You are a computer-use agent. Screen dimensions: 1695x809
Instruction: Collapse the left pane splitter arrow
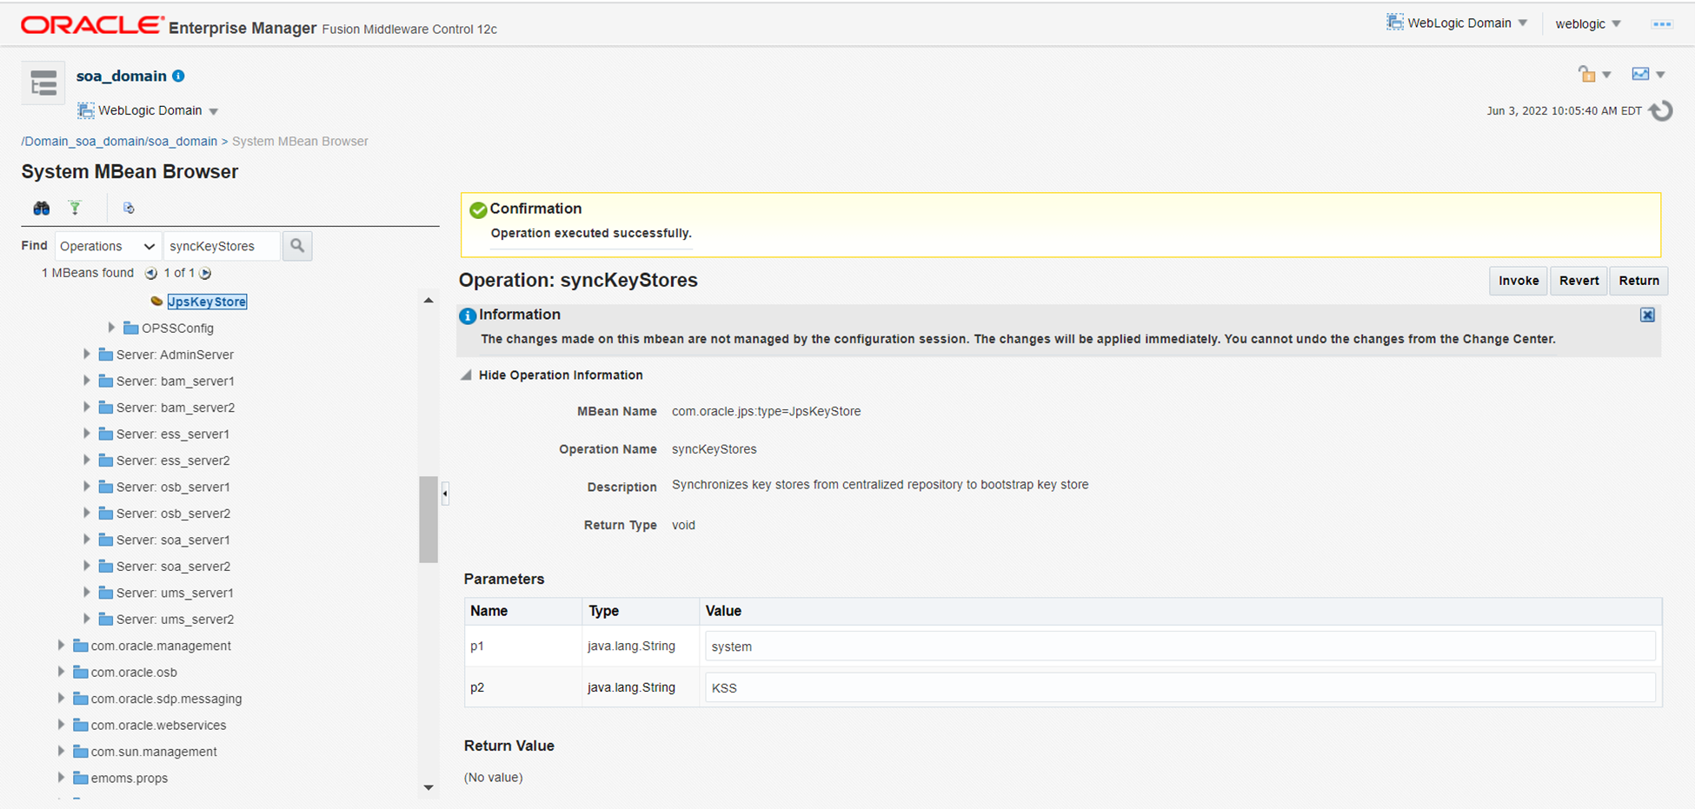coord(445,494)
